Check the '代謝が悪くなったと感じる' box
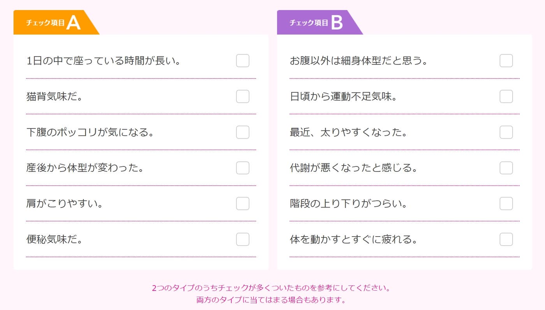This screenshot has width=545, height=310. point(506,168)
